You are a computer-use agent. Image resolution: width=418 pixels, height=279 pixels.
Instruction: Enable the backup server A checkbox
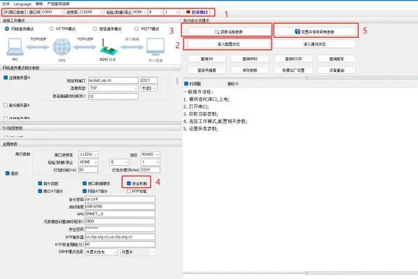point(6,105)
